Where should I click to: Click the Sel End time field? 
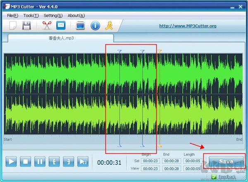pos(172,161)
